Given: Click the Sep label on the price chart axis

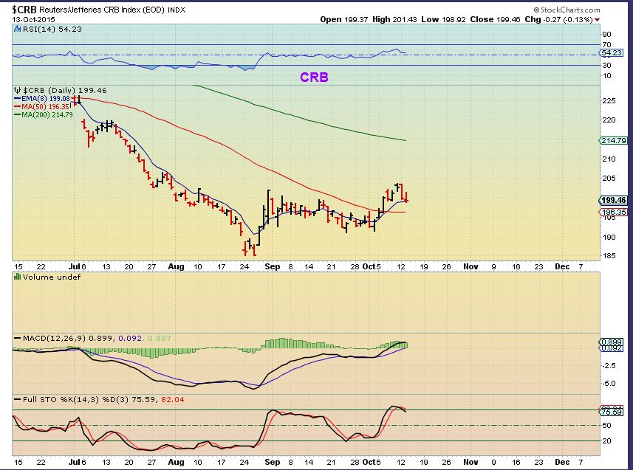Looking at the screenshot, I should (273, 266).
